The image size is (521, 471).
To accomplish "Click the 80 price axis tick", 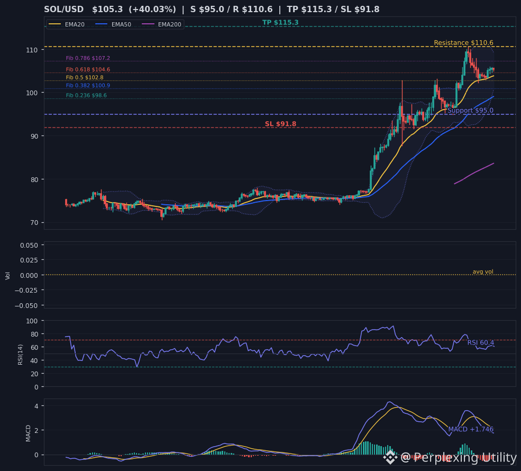I will [34, 180].
